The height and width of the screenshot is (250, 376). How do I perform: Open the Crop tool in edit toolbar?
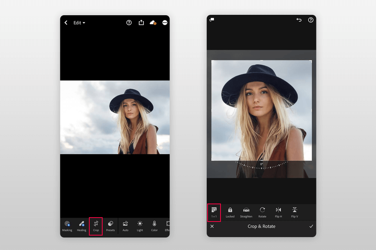(96, 226)
